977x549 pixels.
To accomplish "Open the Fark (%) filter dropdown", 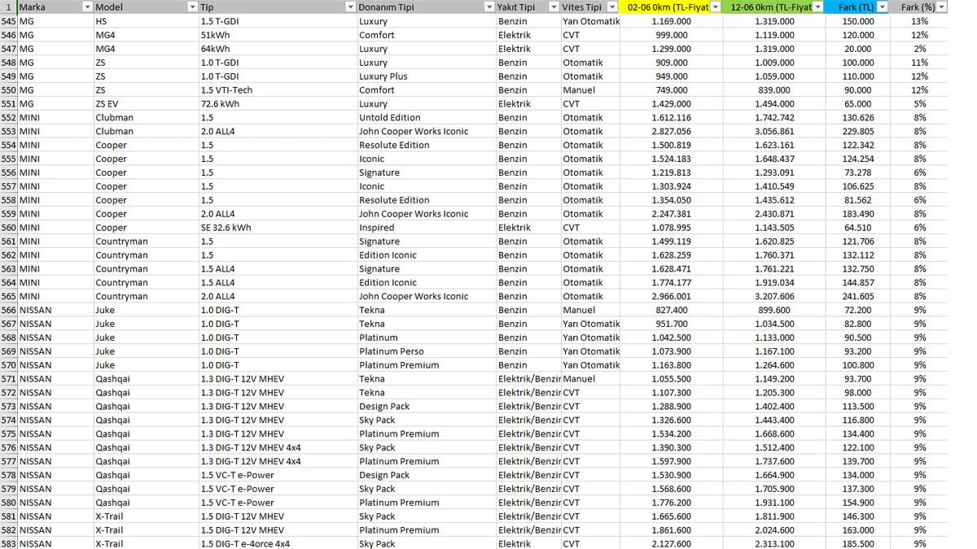I will pos(942,7).
